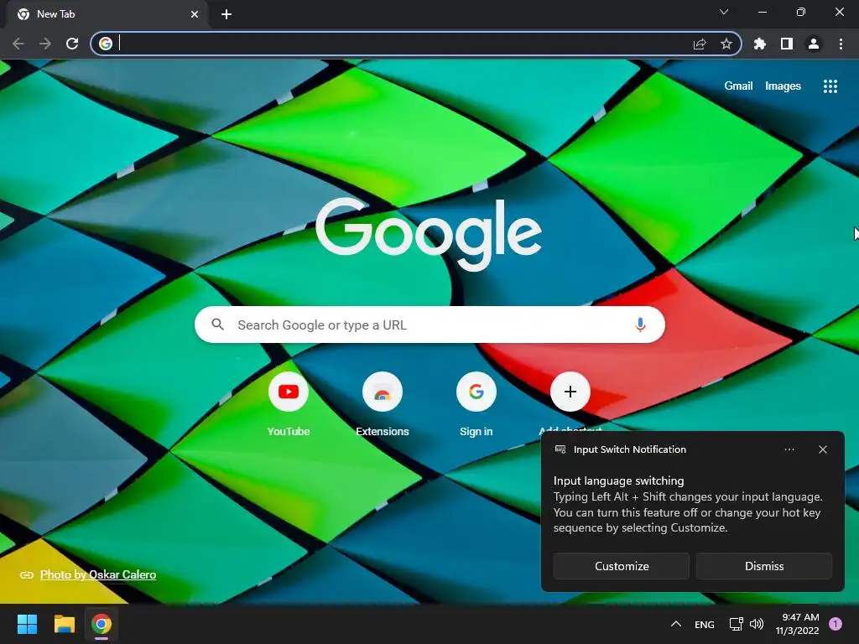The width and height of the screenshot is (859, 644).
Task: Dismiss the Input Switch Notification
Action: click(x=763, y=566)
